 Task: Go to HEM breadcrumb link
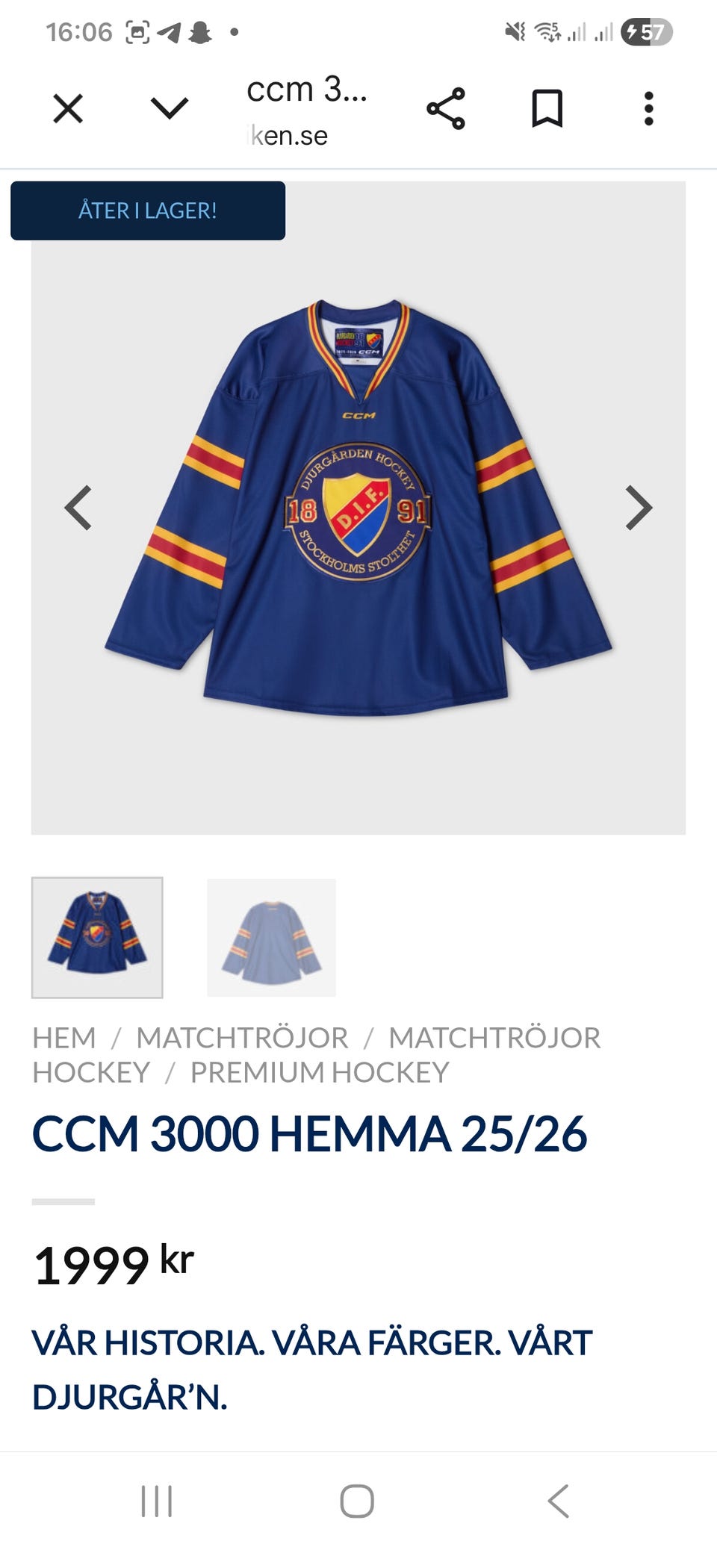tap(64, 1038)
